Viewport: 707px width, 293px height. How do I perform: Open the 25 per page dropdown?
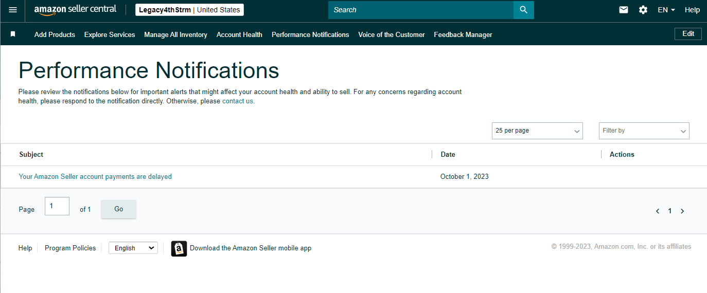point(537,131)
